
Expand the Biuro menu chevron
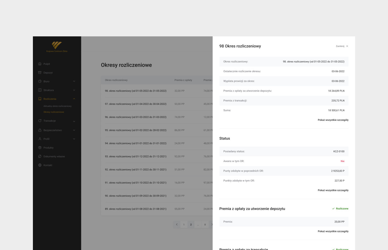point(74,82)
